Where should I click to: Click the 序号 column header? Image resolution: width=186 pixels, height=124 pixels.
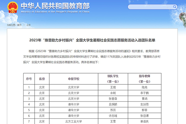click(29, 78)
